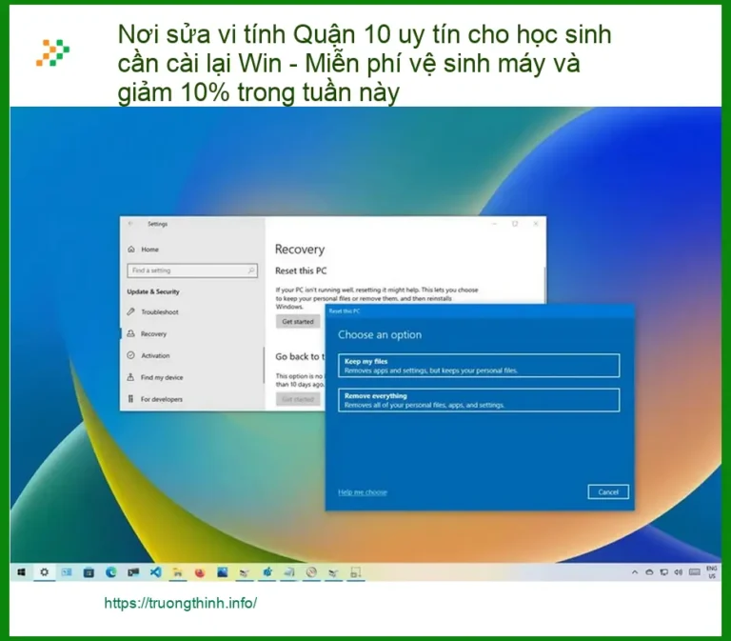Click the Find my device icon
The width and height of the screenshot is (731, 641).
[x=131, y=377]
